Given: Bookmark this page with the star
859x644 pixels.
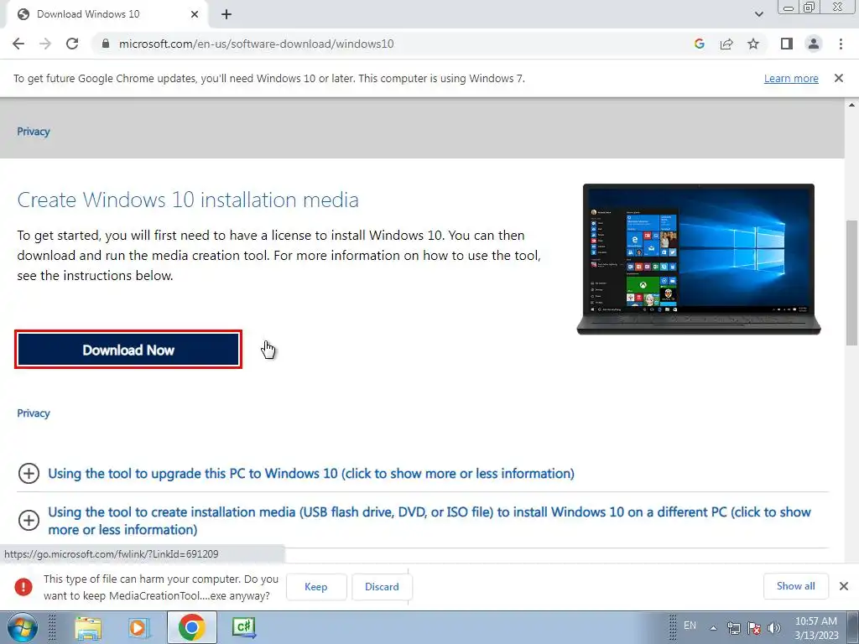Looking at the screenshot, I should 753,44.
